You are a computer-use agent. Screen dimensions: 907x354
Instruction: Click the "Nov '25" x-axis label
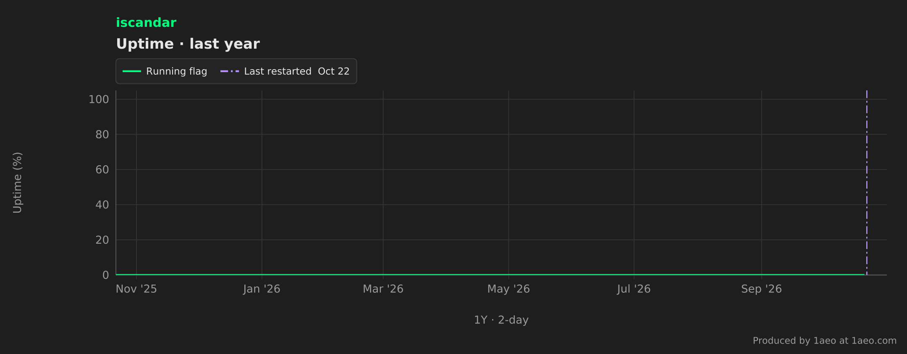[x=136, y=289]
